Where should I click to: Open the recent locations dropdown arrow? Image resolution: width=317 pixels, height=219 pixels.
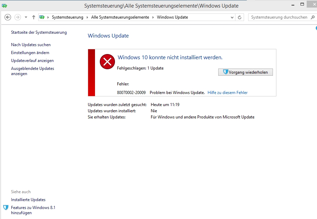click(x=26, y=18)
